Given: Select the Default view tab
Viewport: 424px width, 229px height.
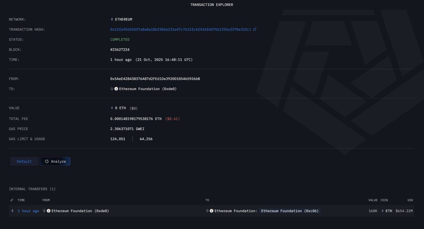Looking at the screenshot, I should pos(24,161).
